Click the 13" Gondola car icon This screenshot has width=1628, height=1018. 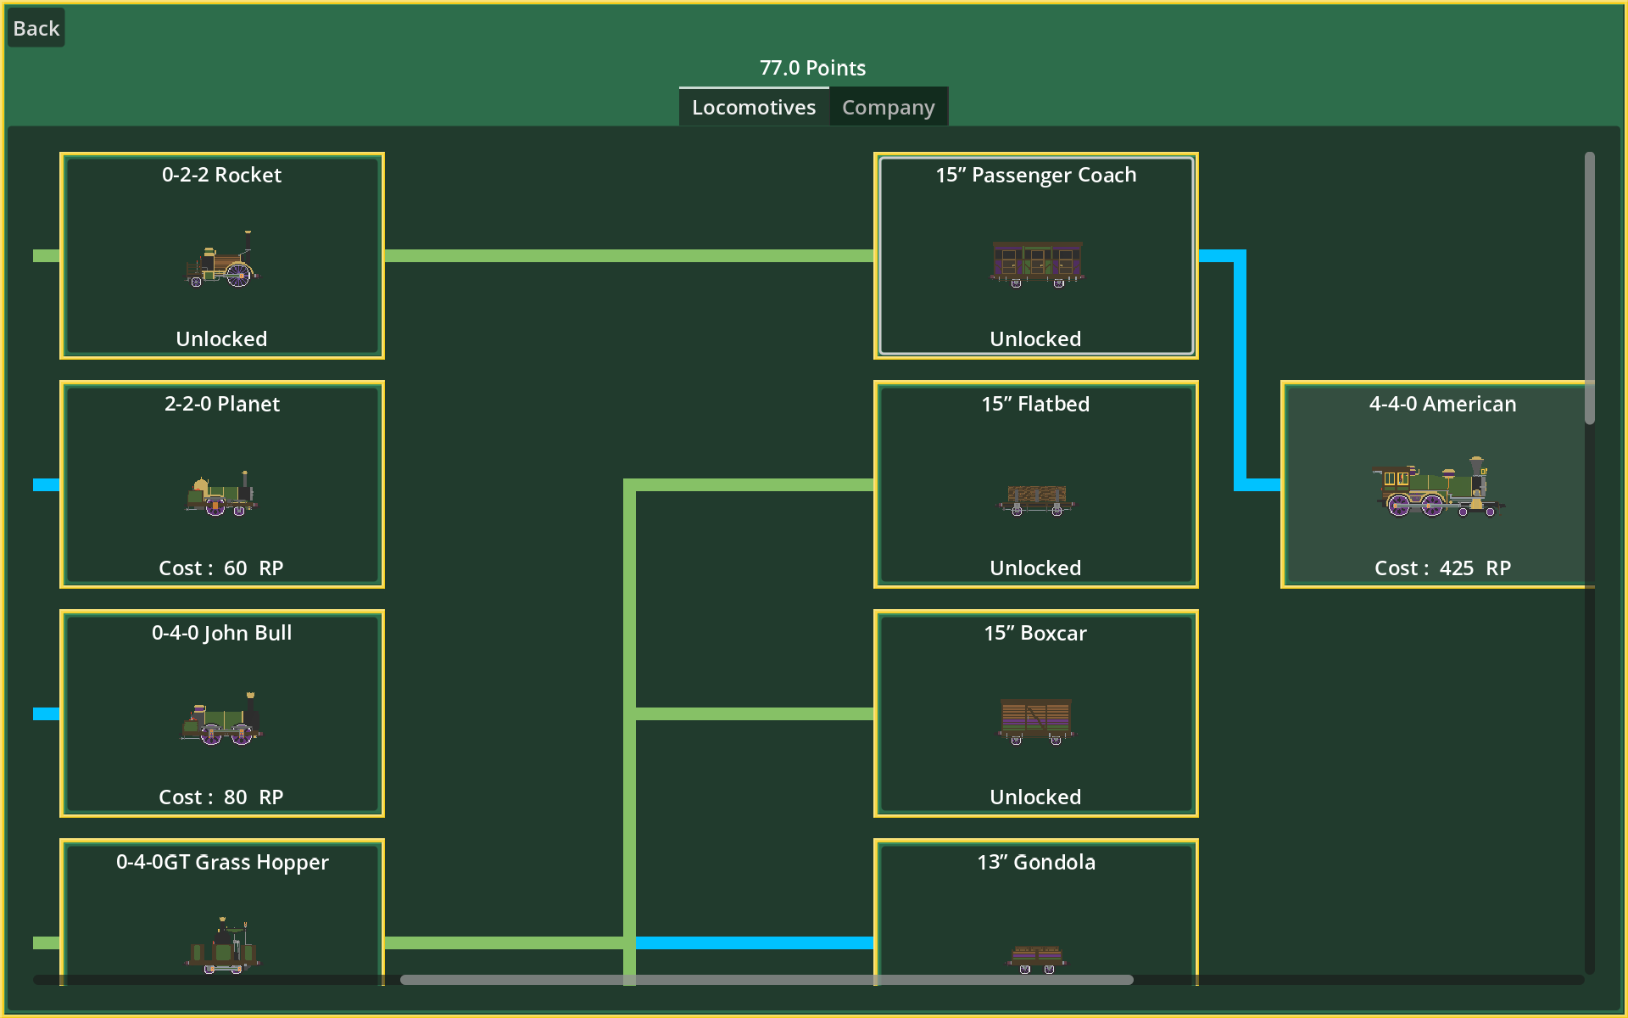pyautogui.click(x=1036, y=959)
